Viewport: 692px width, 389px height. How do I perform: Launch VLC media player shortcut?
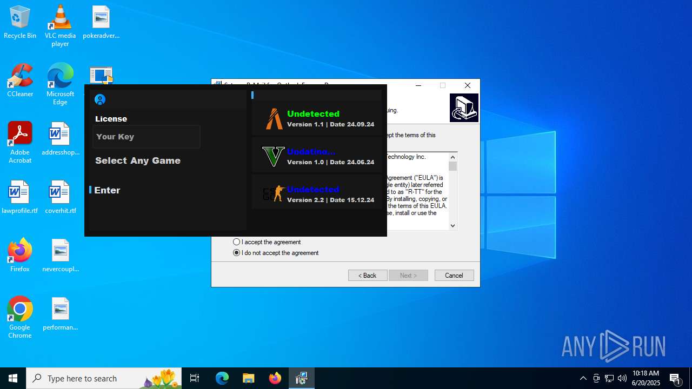tap(60, 26)
